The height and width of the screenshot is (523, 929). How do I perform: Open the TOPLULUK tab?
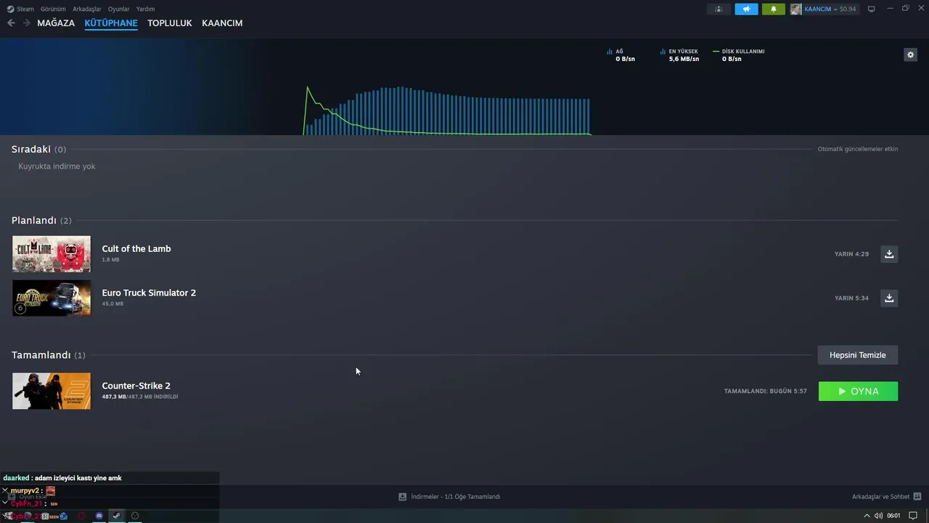click(x=170, y=23)
